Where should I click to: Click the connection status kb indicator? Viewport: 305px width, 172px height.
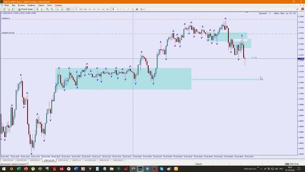pyautogui.click(x=292, y=164)
